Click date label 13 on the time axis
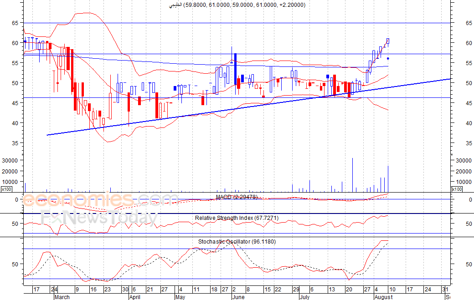This screenshot has height=300, width=474. [332, 290]
